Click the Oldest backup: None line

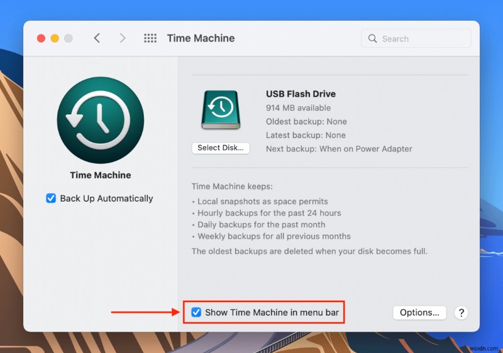306,122
